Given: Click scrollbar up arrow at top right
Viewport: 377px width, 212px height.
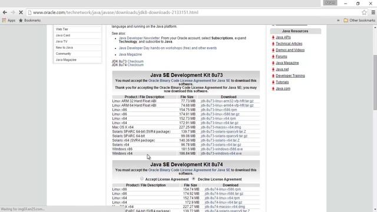Looking at the screenshot, I should [375, 27].
